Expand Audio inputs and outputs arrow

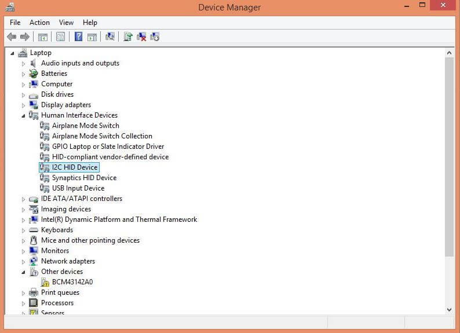[x=24, y=64]
